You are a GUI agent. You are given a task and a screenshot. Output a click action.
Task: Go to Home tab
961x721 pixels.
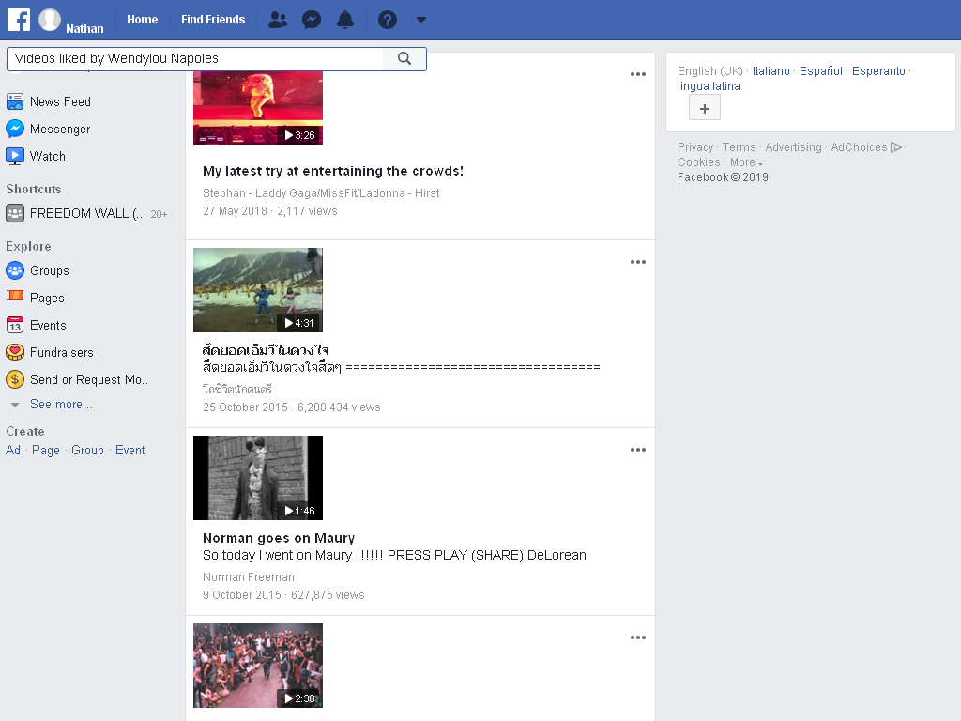(x=143, y=20)
